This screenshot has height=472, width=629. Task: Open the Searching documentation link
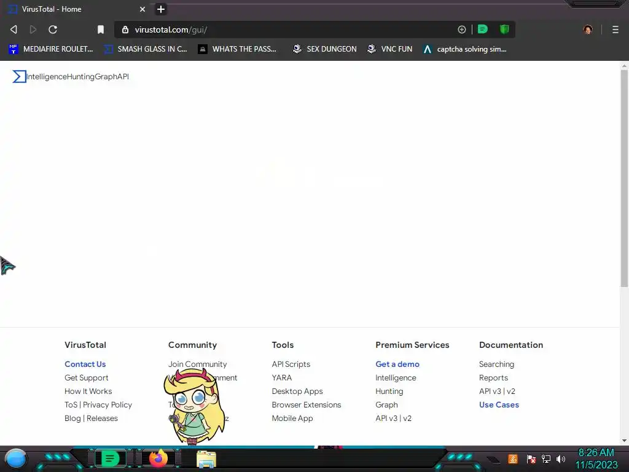496,364
